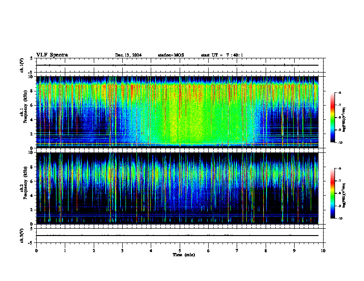This screenshot has height=281, width=364.
Task: Click the "VLF Spectra" plot title
Action: coord(52,55)
